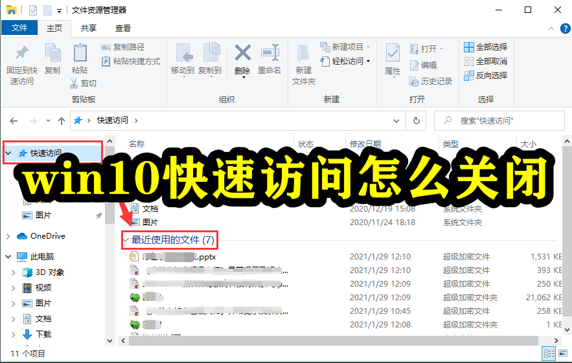
Task: Click the Edit button in ribbon
Action: pos(423,65)
